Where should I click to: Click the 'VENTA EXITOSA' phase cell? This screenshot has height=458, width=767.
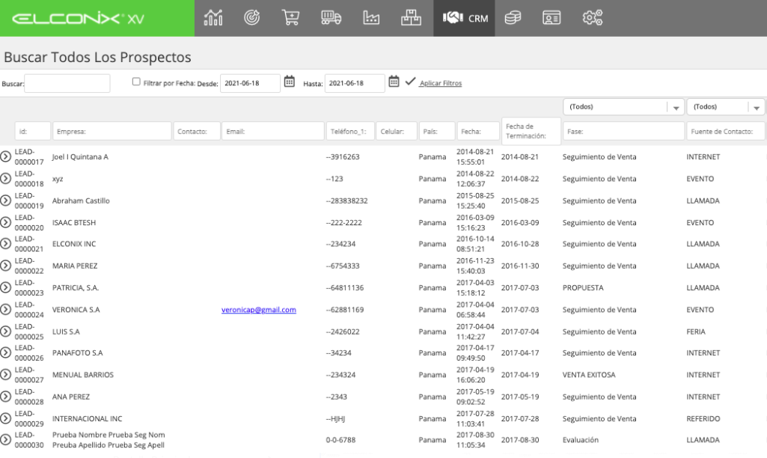coord(589,375)
